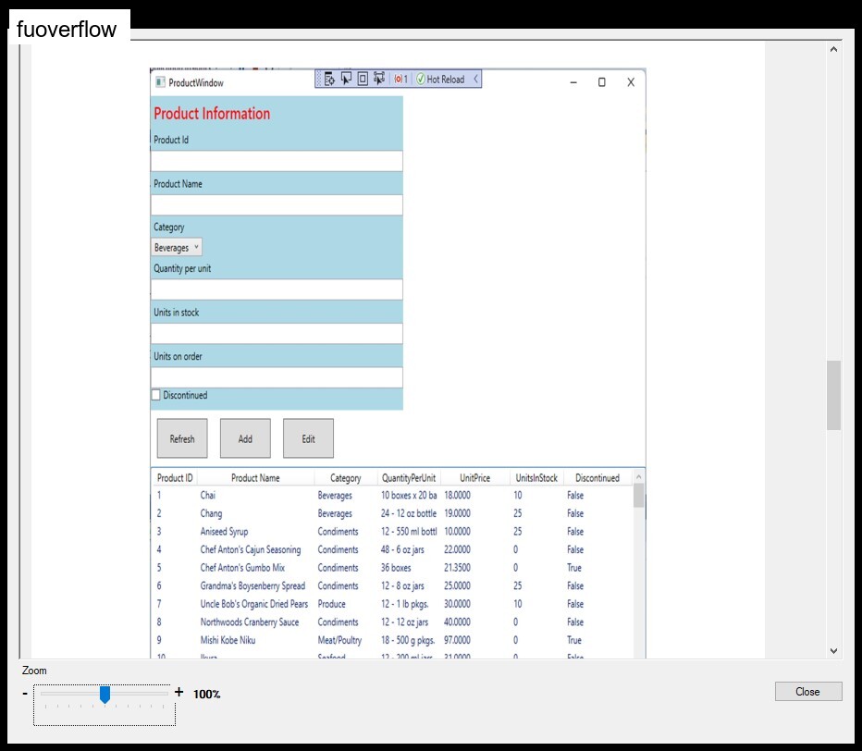This screenshot has height=751, width=862.
Task: Click the viewer vertical scrollbar thumb
Action: [x=834, y=395]
